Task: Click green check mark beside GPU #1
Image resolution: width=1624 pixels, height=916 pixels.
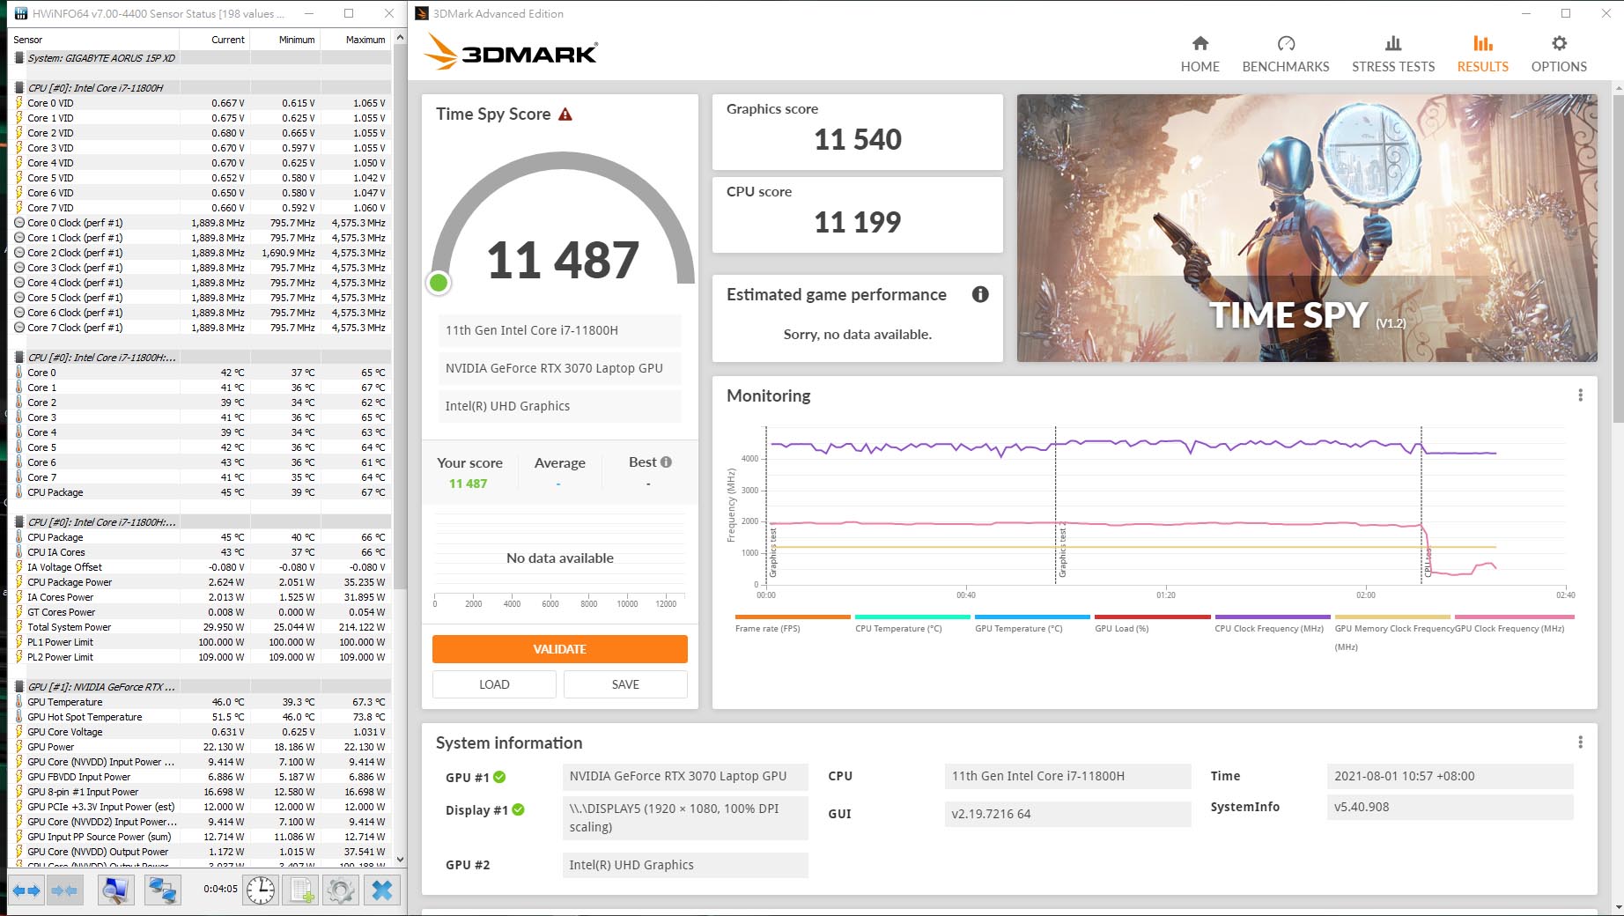Action: point(499,777)
